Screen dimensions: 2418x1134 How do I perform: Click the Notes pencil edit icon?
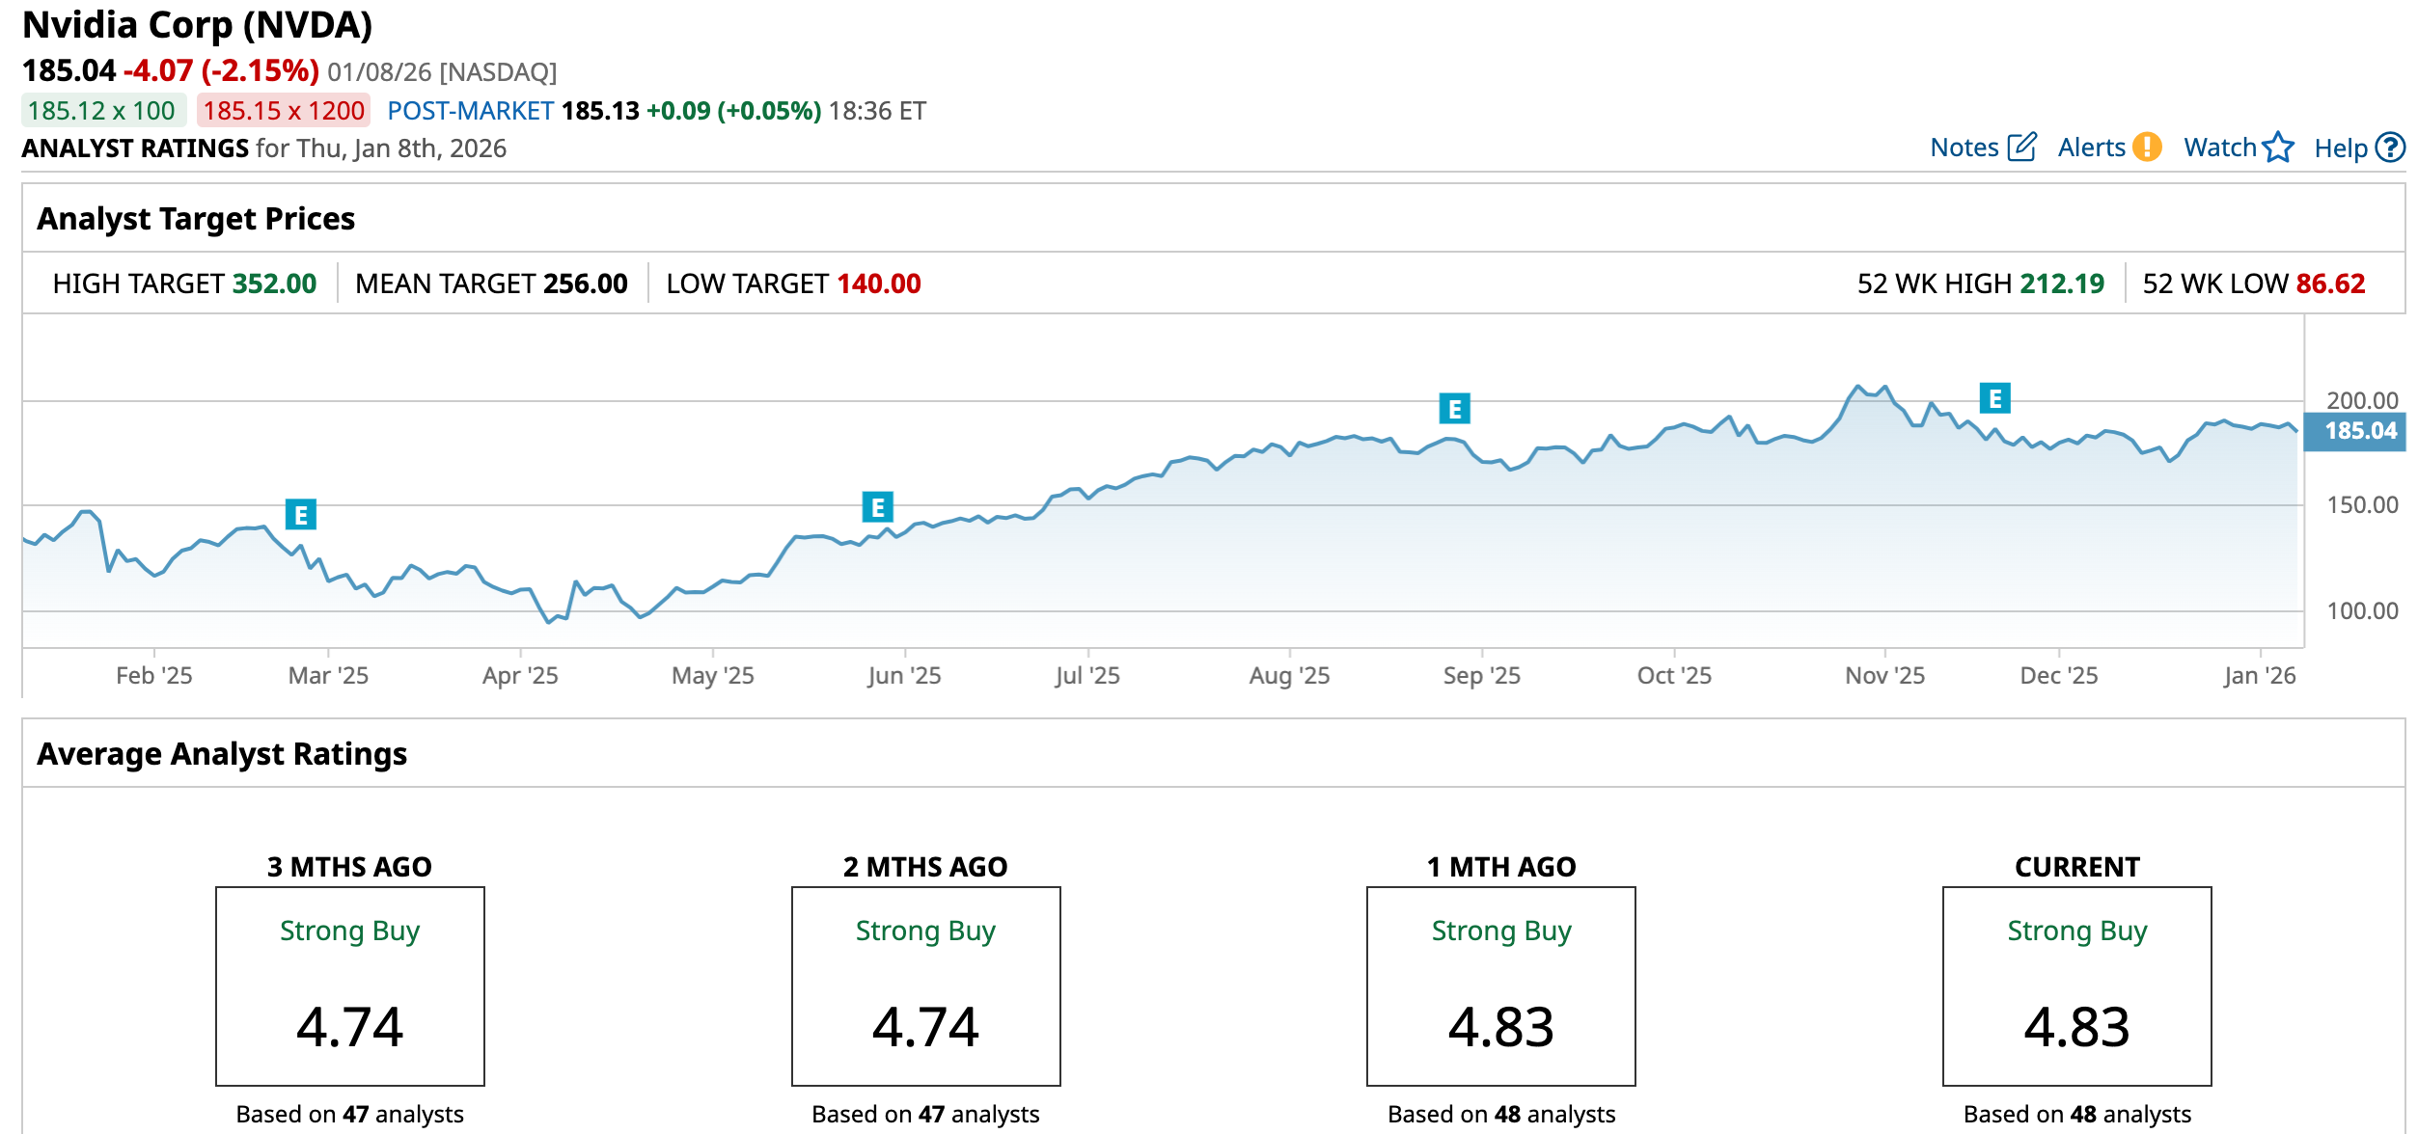click(x=2021, y=147)
